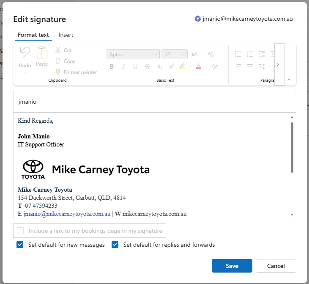Enable bookings page link checkbox

click(20, 231)
